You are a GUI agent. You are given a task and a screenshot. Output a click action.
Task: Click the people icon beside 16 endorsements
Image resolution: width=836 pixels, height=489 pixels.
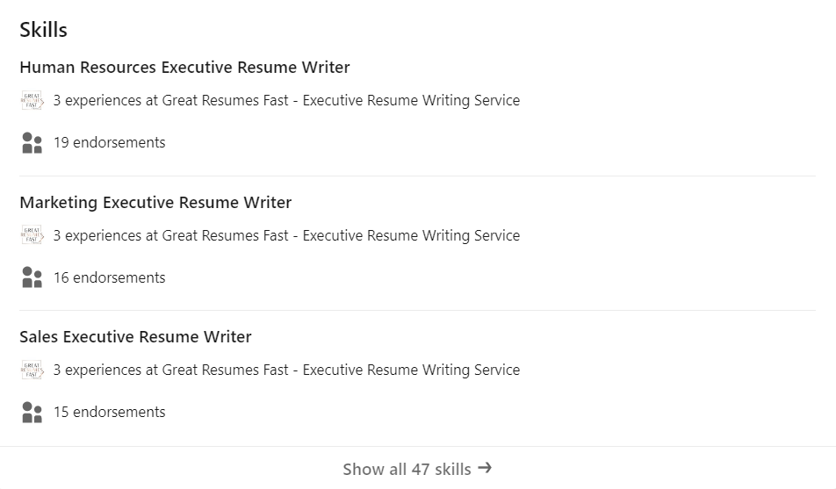click(32, 277)
